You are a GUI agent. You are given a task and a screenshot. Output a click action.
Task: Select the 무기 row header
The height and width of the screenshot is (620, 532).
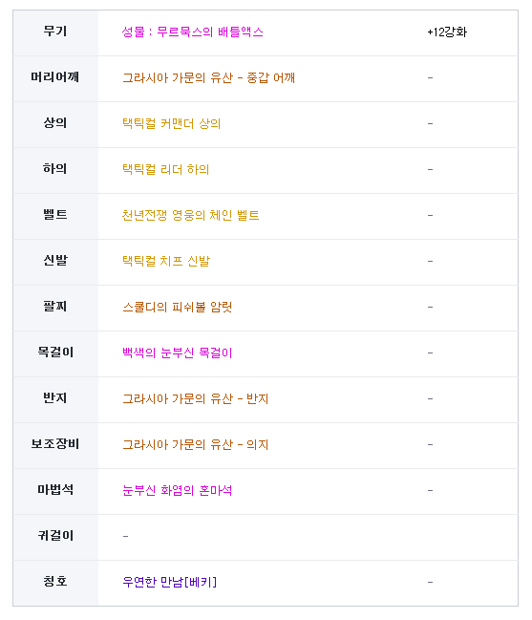click(55, 32)
